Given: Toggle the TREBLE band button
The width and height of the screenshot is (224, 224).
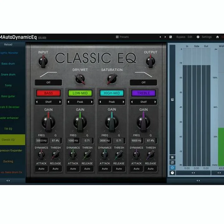Looking at the screenshot, I should click(x=143, y=93).
